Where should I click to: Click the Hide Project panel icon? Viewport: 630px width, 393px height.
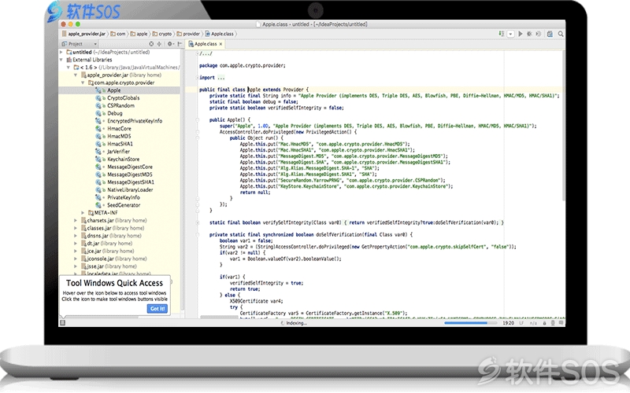(x=180, y=44)
